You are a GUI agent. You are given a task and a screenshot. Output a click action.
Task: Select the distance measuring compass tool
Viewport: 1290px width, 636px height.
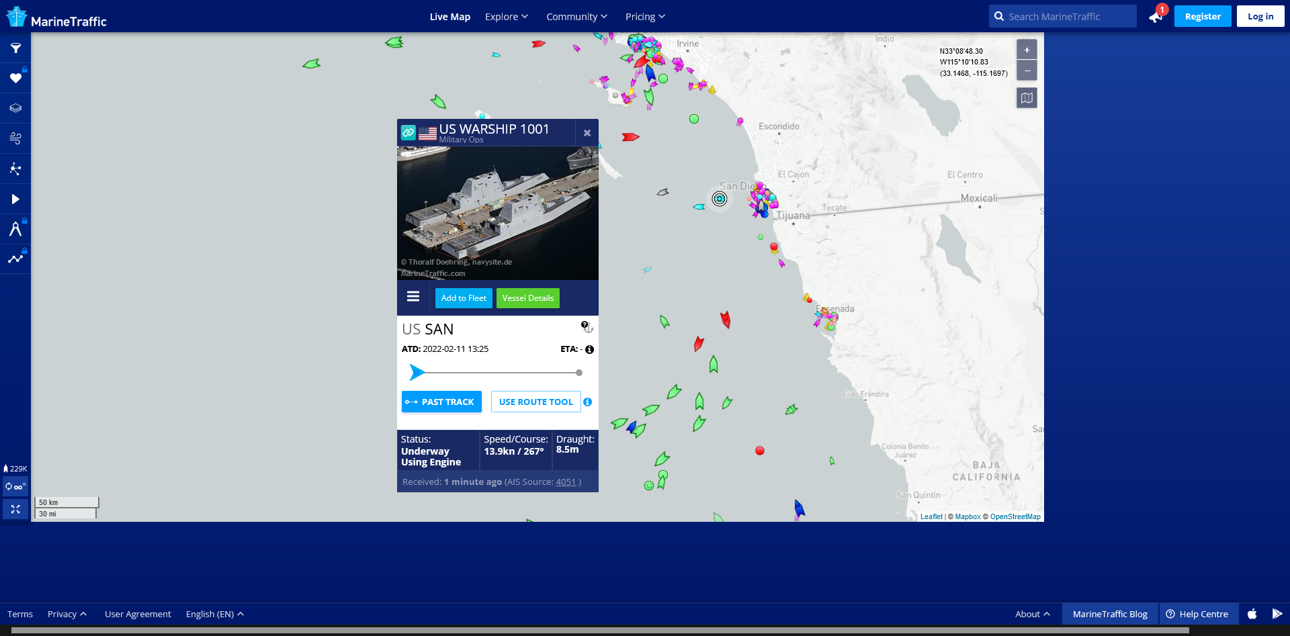pos(15,229)
